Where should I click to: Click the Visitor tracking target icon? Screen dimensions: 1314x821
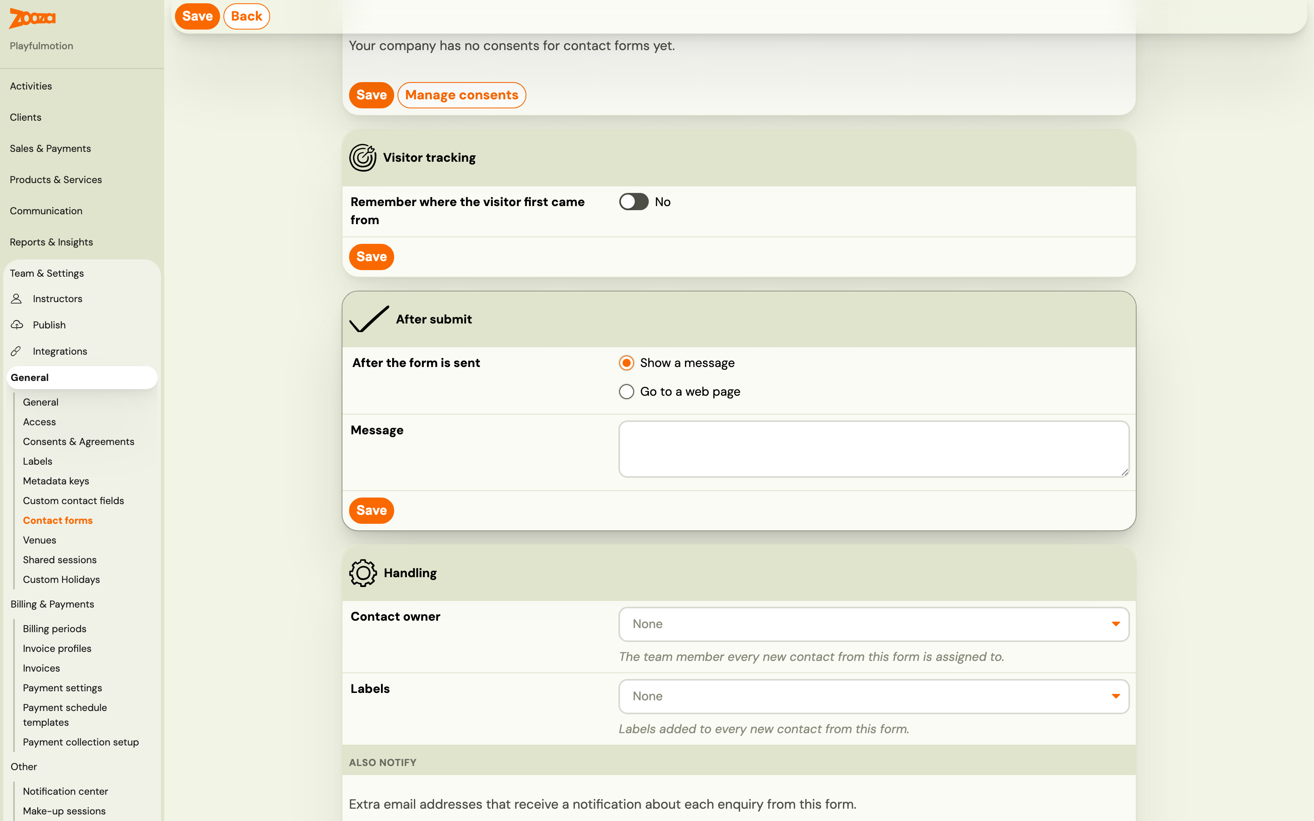pos(363,158)
